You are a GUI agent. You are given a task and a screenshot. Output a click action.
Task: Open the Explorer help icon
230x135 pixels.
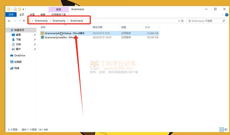227,15
